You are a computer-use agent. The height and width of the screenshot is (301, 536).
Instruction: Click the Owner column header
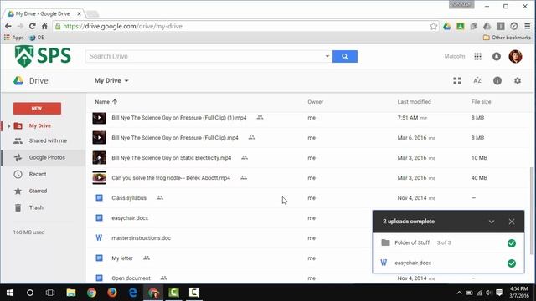click(x=315, y=102)
